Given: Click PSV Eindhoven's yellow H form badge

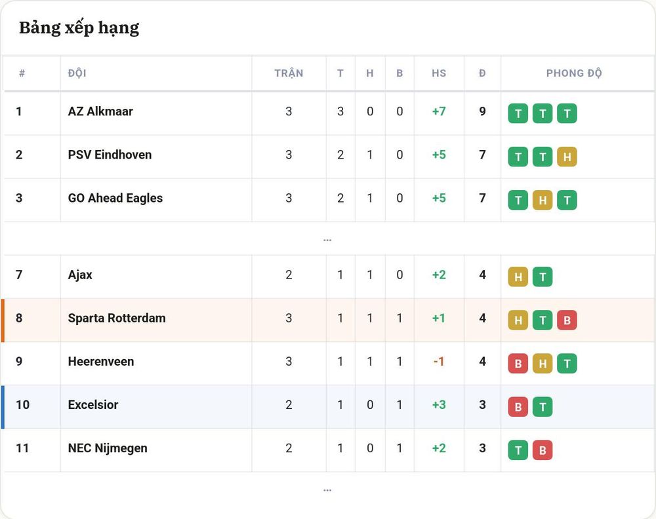Looking at the screenshot, I should coord(567,157).
